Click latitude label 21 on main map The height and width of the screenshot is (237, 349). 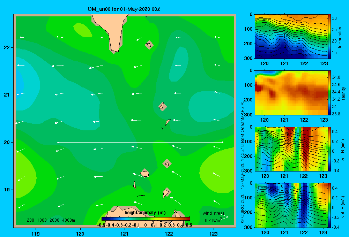pyautogui.click(x=7, y=95)
